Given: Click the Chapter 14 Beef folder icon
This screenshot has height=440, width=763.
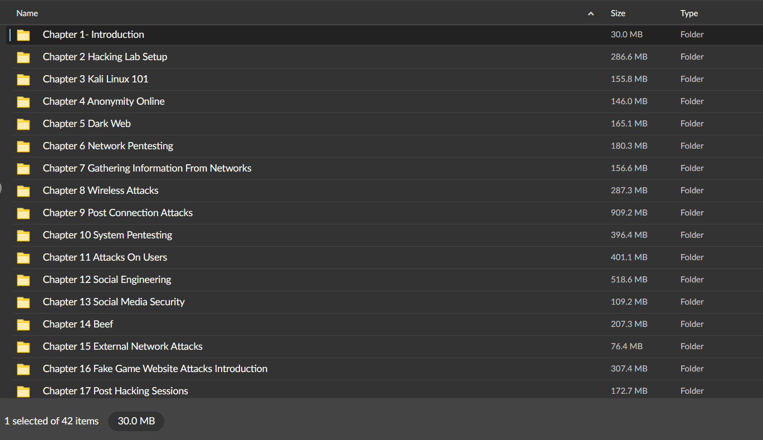Looking at the screenshot, I should (x=23, y=324).
